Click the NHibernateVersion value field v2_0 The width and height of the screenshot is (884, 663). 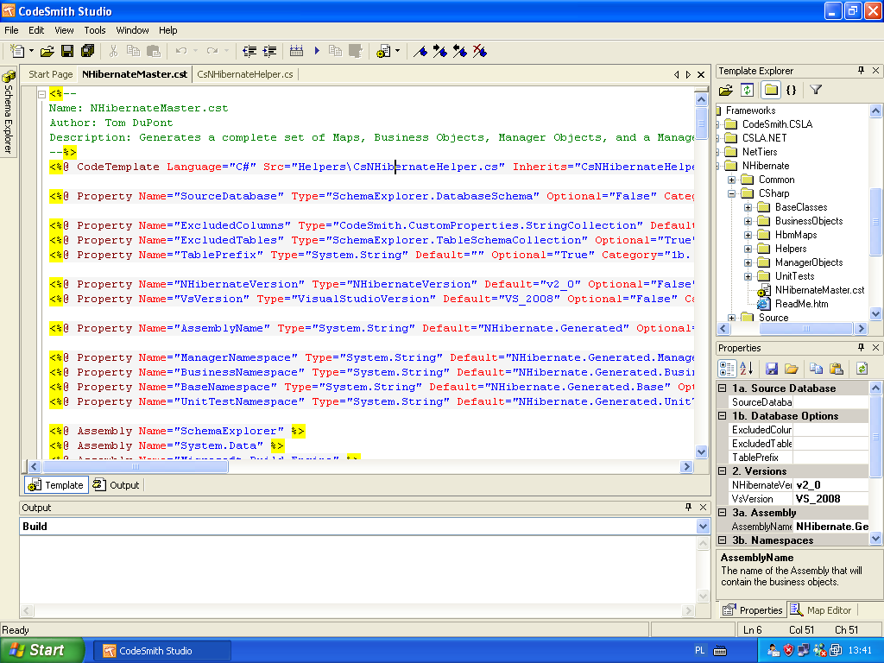coord(830,485)
